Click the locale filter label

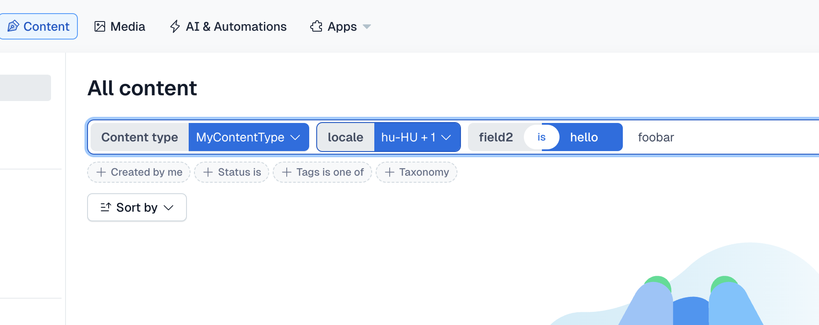(x=345, y=137)
